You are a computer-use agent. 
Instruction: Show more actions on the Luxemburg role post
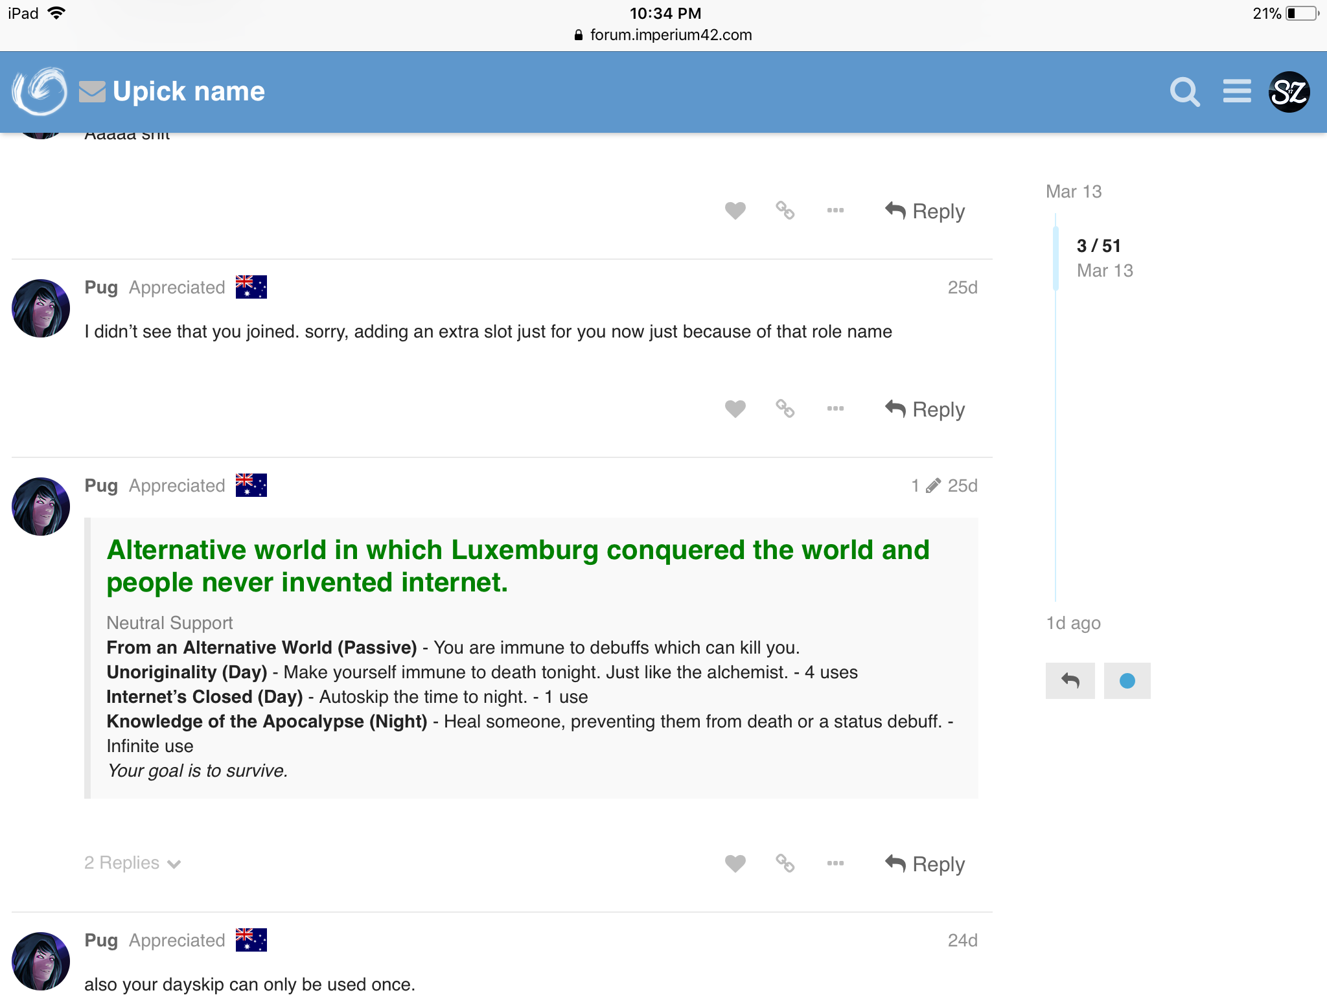point(835,863)
